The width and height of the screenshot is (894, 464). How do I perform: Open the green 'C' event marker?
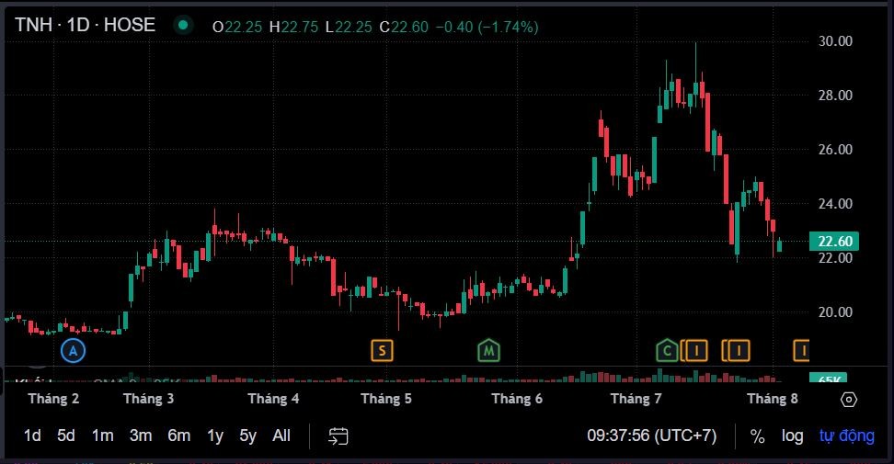pyautogui.click(x=667, y=350)
